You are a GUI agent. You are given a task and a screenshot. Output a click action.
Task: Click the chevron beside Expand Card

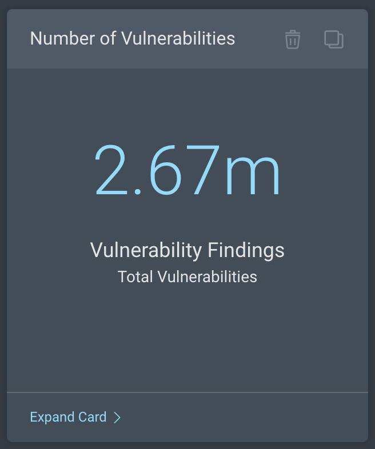[x=117, y=418]
